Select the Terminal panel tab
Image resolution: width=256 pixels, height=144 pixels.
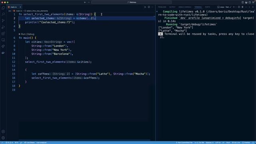click(198, 7)
